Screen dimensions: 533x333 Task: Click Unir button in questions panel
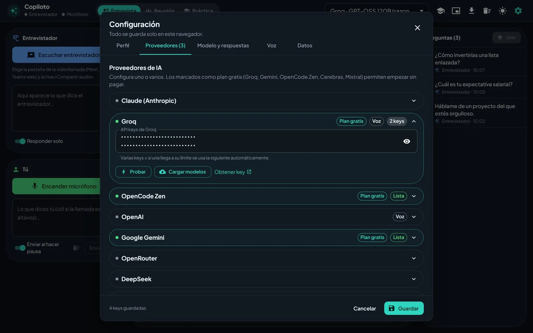point(506,38)
